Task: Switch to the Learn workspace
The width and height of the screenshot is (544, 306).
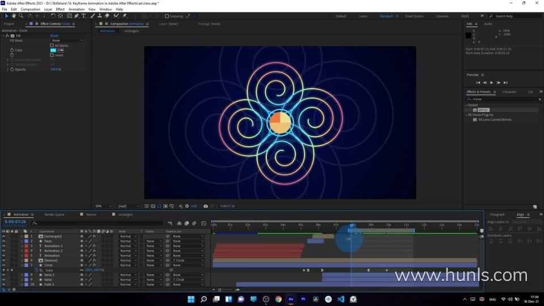Action: coord(363,16)
